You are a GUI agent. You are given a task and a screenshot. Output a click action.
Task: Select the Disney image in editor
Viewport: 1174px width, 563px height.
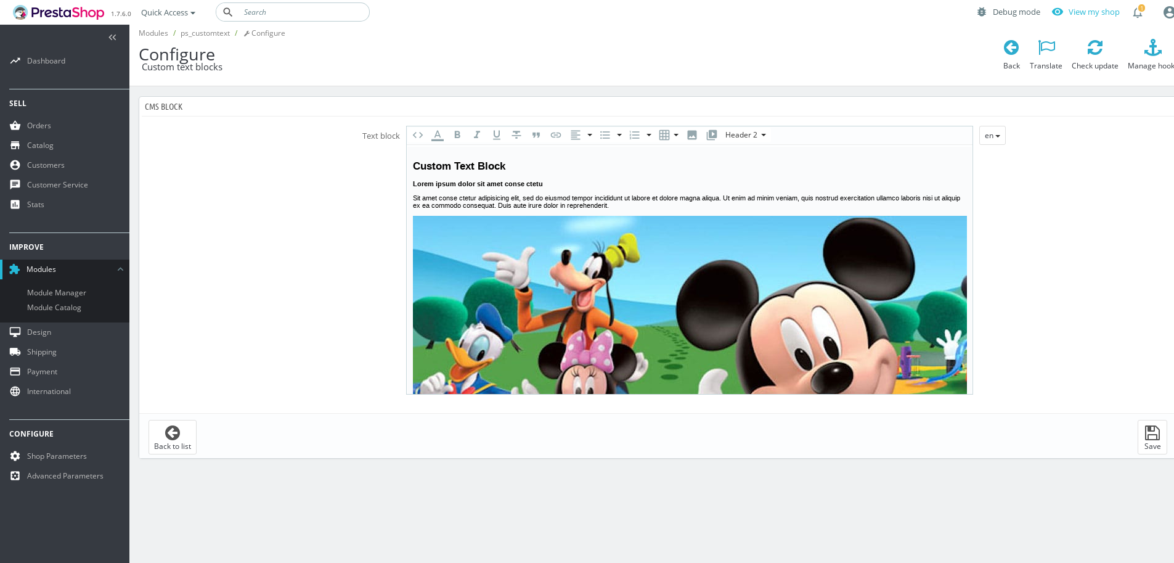[690, 305]
